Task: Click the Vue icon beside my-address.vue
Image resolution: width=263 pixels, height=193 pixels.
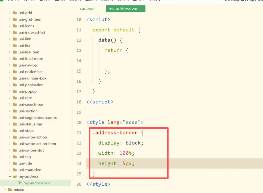Action: (x=20, y=183)
